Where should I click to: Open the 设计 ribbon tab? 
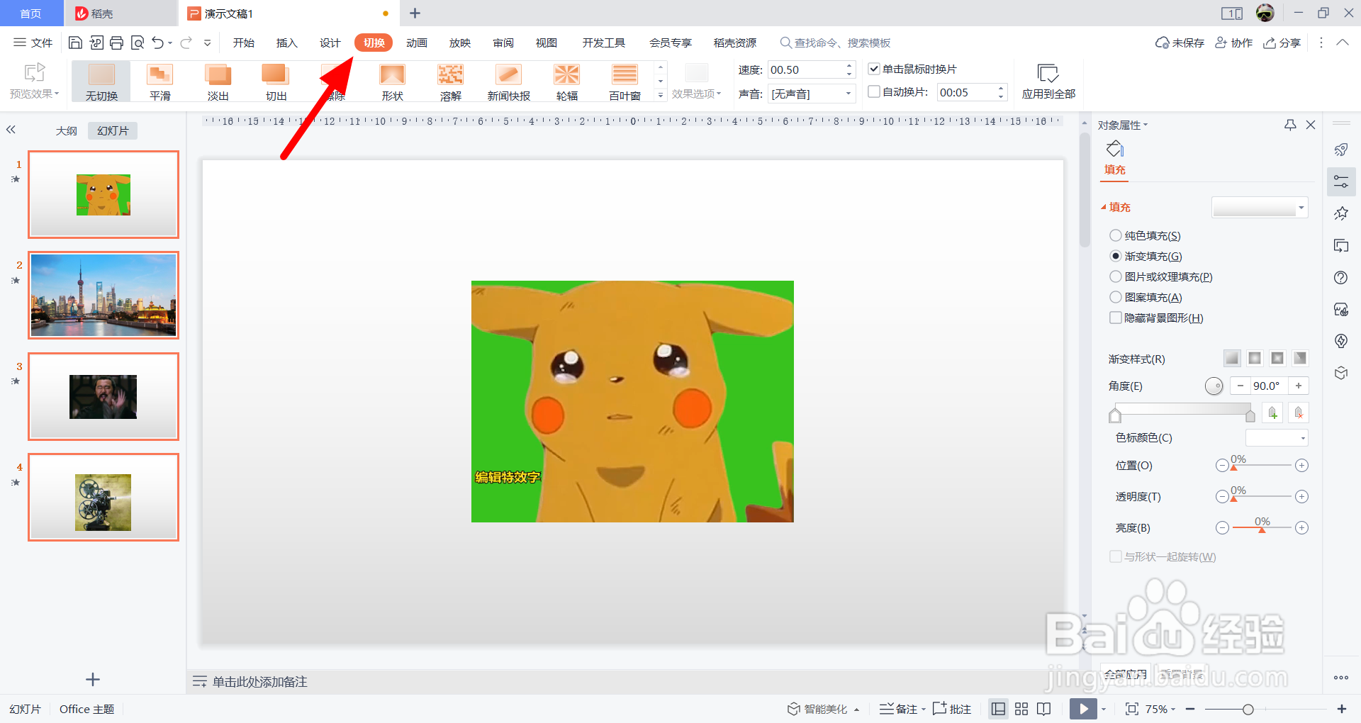click(330, 43)
